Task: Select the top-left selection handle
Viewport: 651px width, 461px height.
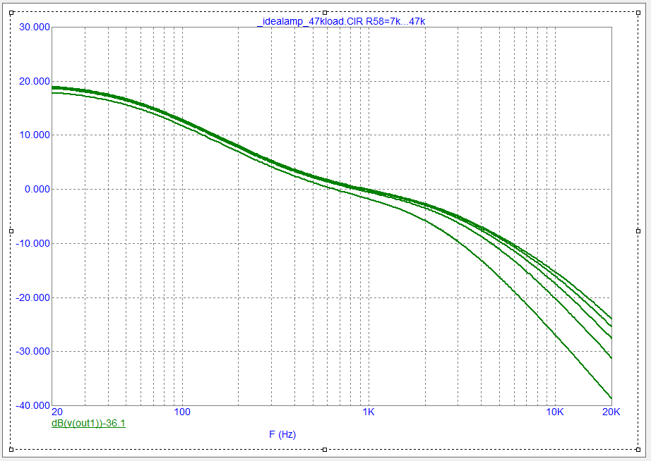Action: click(x=11, y=13)
